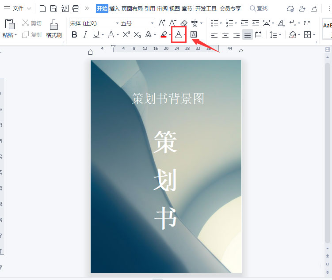Click the tab stops ruler icon
This screenshot has width=332, height=280.
(308, 23)
